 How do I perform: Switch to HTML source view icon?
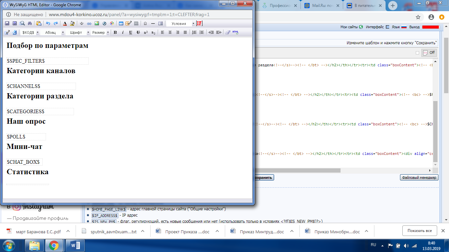pyautogui.click(x=235, y=32)
